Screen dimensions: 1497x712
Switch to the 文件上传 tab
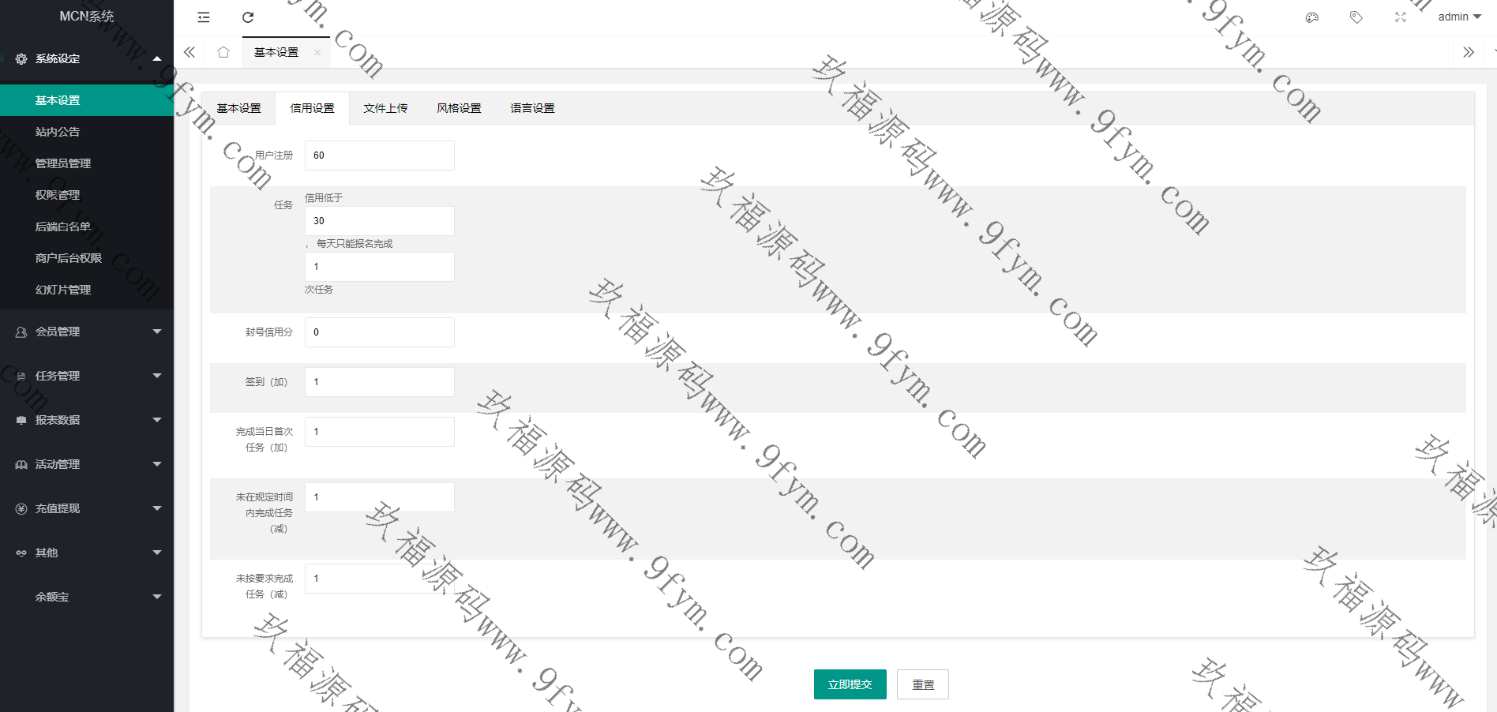[x=385, y=108]
